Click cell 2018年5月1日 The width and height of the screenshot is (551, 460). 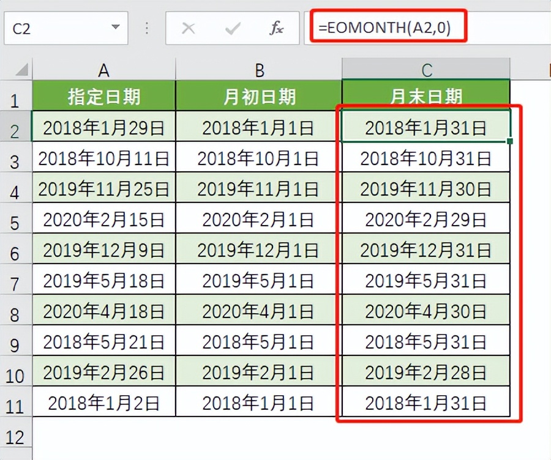[258, 341]
